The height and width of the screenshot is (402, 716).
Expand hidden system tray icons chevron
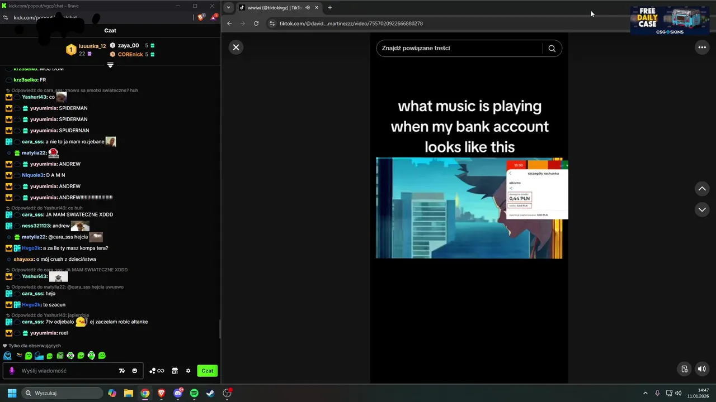pos(646,393)
